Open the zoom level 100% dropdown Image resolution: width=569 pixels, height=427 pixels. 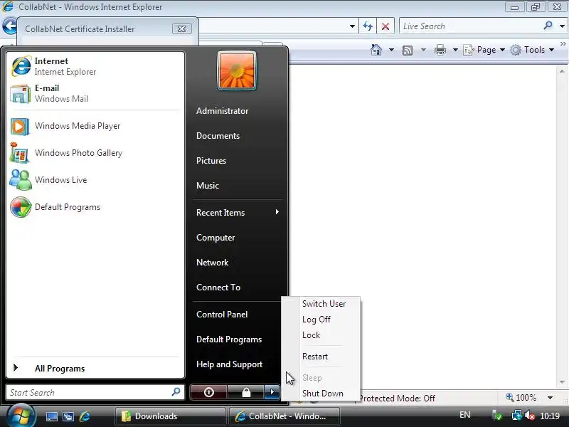pyautogui.click(x=550, y=398)
